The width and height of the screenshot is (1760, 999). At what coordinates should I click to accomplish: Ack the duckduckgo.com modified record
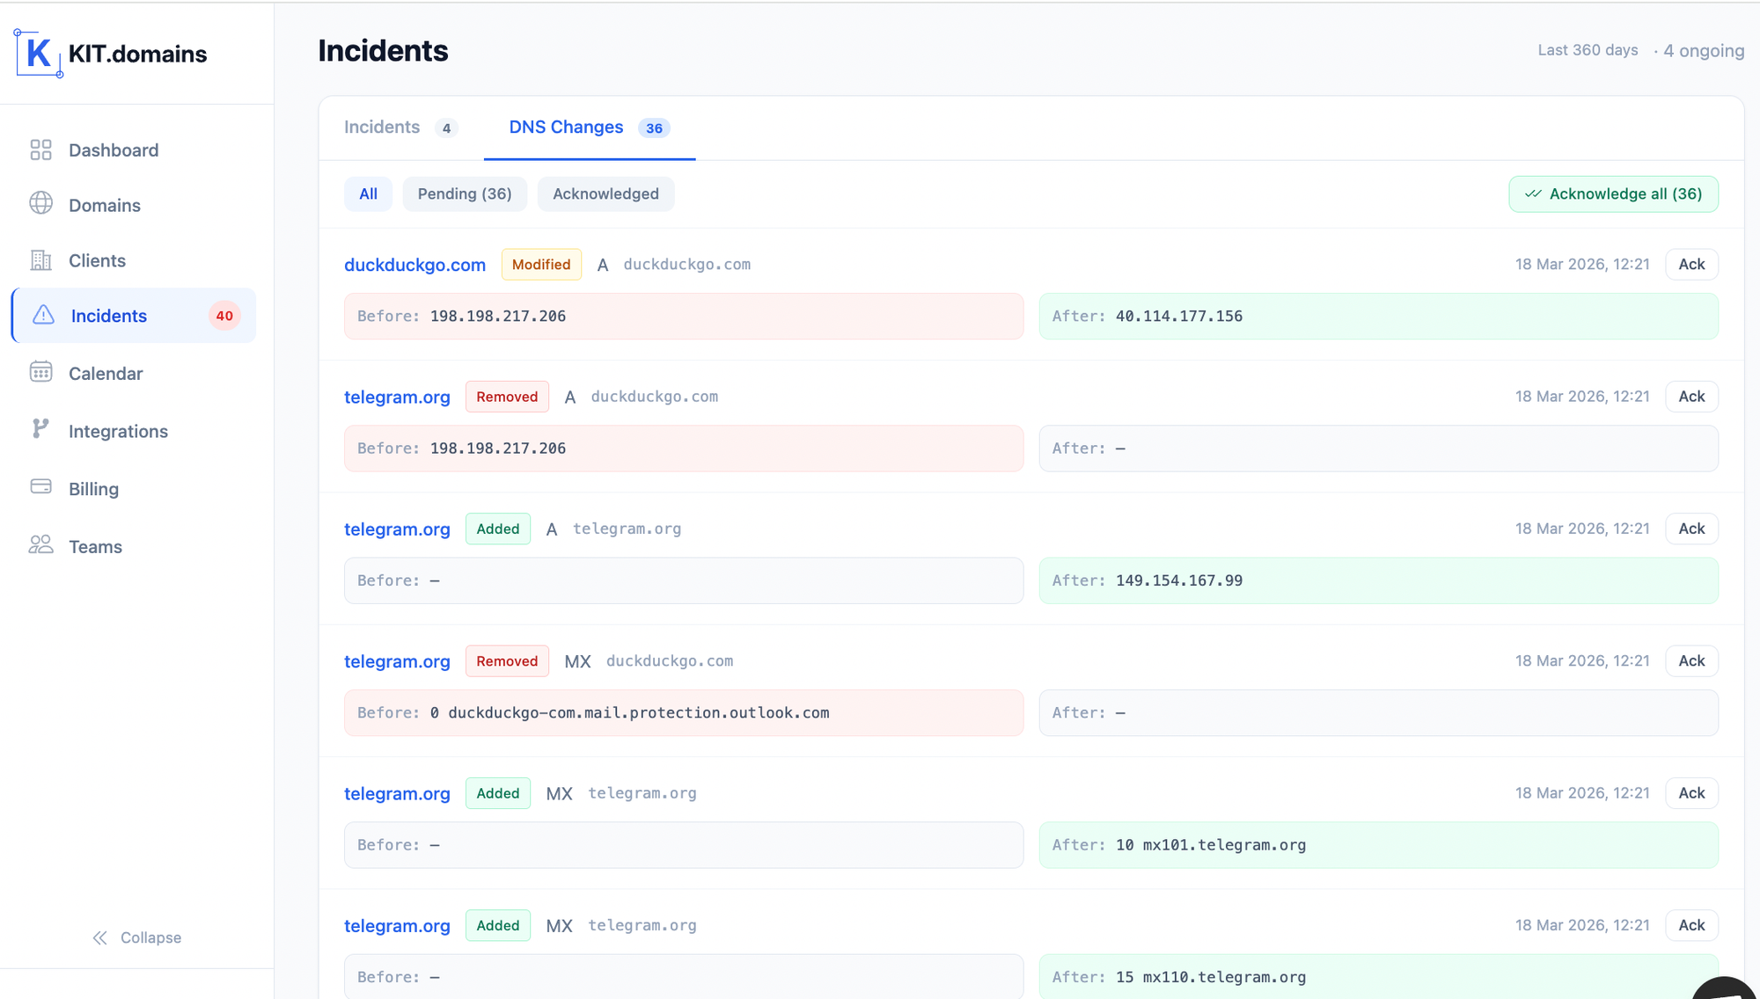(1690, 264)
